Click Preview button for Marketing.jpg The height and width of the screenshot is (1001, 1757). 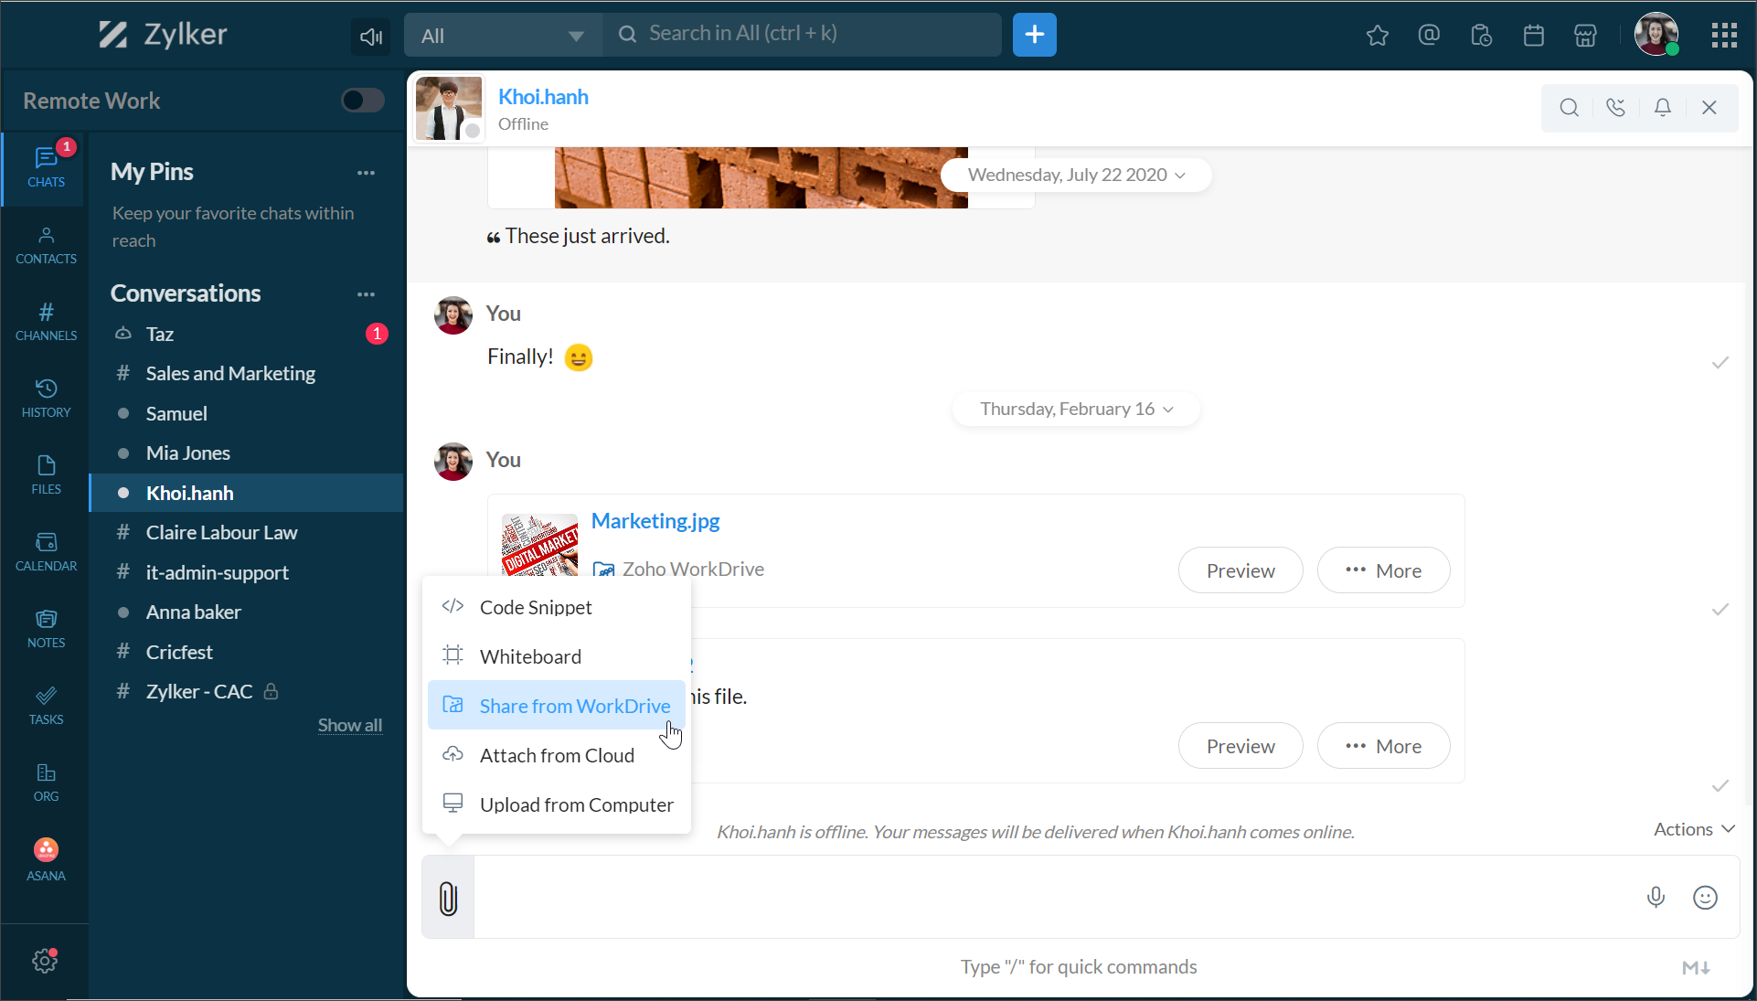coord(1240,570)
